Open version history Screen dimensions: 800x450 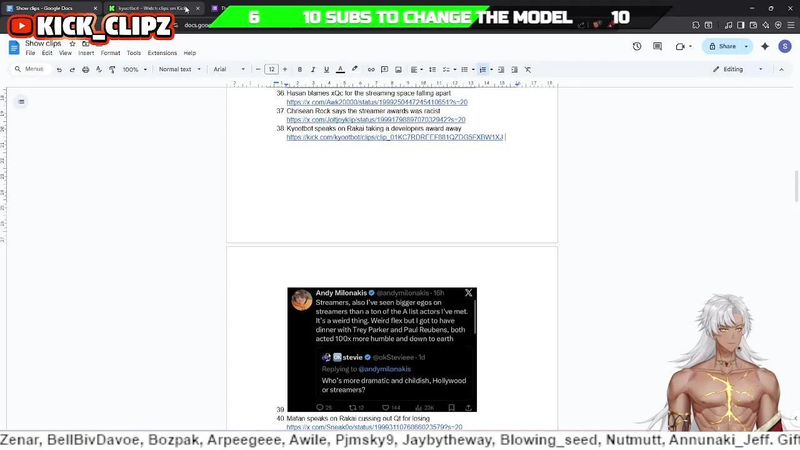pos(637,46)
